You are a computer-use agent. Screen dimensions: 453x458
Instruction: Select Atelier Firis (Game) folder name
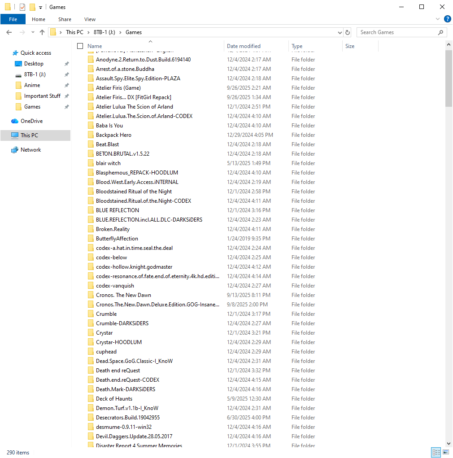tap(118, 88)
